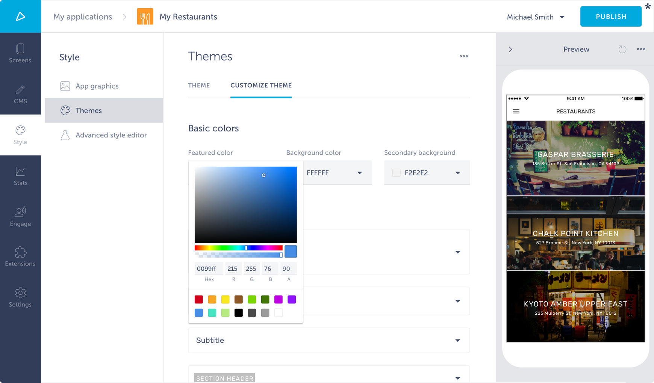Select the CUSTOMIZE THEME tab
The width and height of the screenshot is (654, 383).
pyautogui.click(x=261, y=85)
